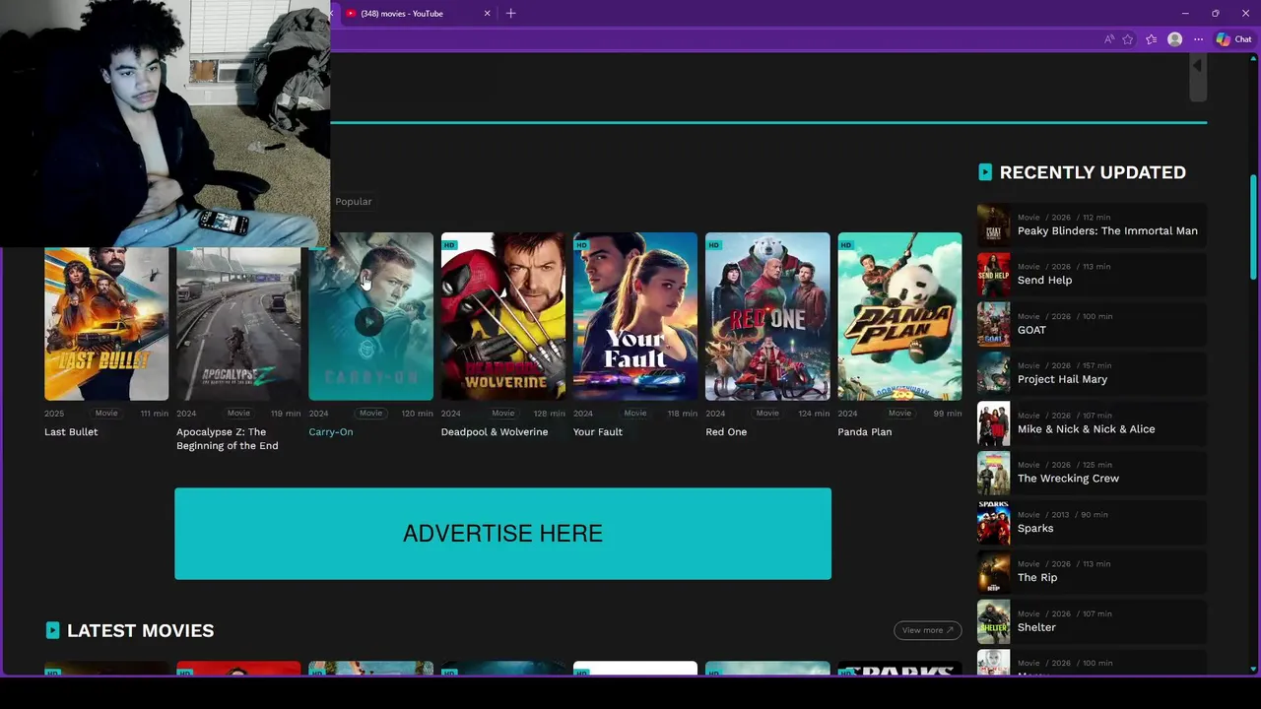This screenshot has height=709, width=1261.
Task: Click the LATEST MOVIES heading icon
Action: tap(52, 630)
